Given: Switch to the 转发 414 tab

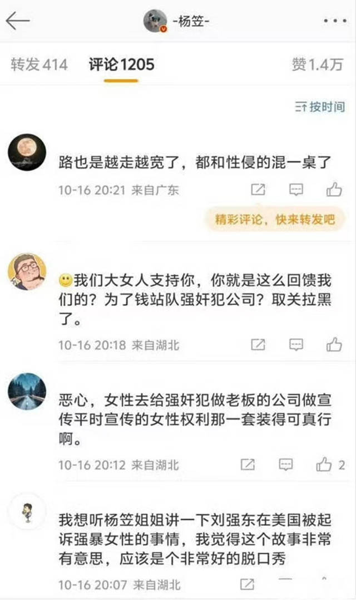Looking at the screenshot, I should 39,64.
